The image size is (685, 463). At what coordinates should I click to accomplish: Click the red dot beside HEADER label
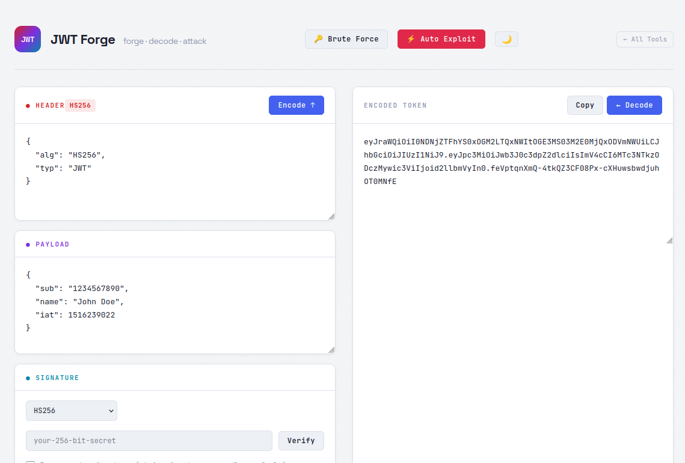pyautogui.click(x=27, y=105)
